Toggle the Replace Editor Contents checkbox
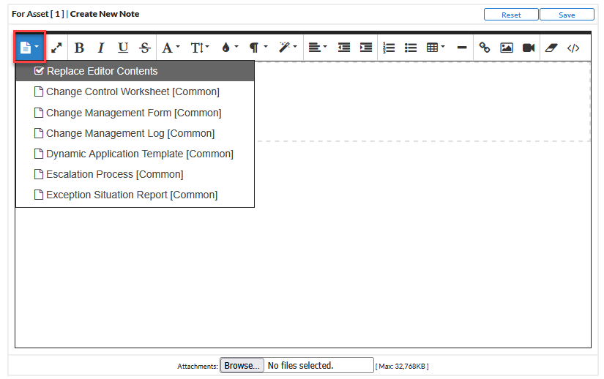This screenshot has height=379, width=604. click(40, 71)
